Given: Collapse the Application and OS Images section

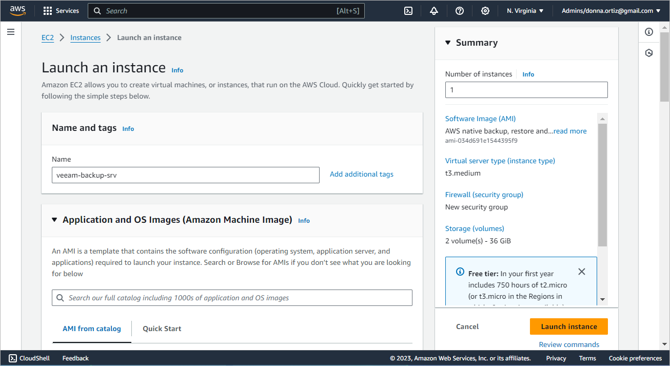Looking at the screenshot, I should (x=55, y=220).
